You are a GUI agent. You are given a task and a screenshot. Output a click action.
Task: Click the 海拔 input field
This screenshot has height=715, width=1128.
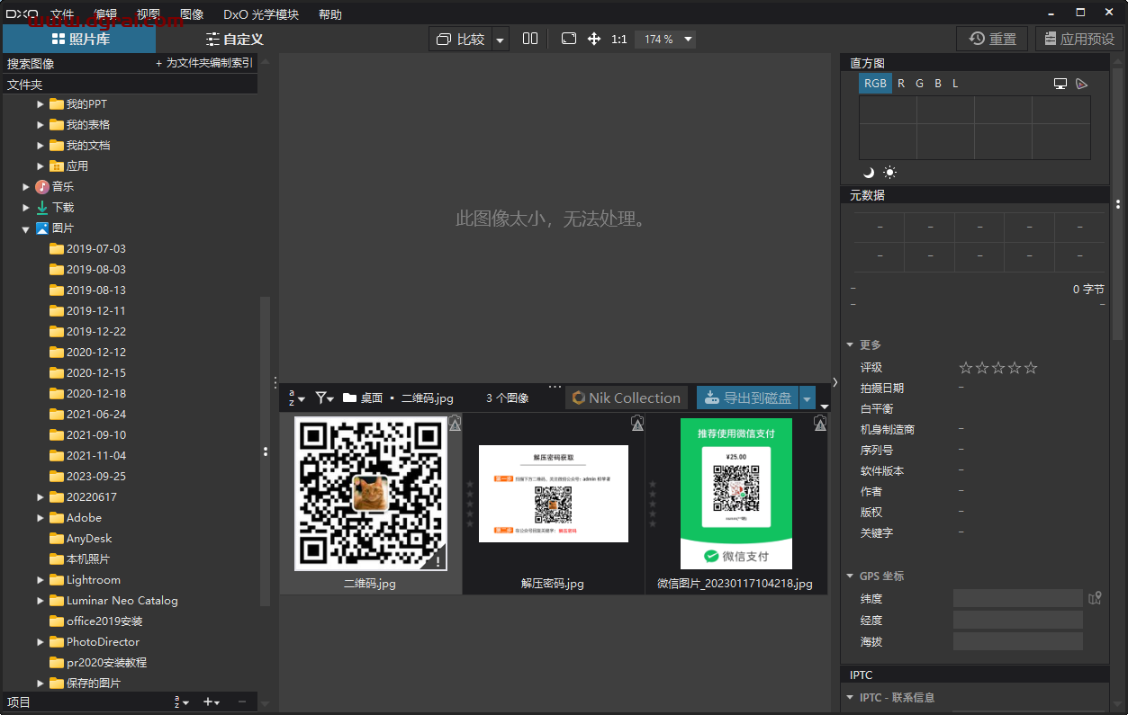click(x=1017, y=641)
